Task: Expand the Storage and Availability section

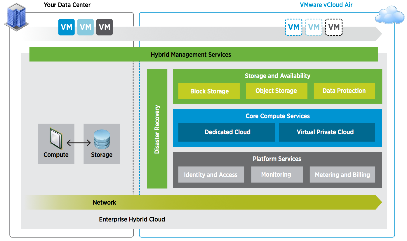Action: click(277, 76)
